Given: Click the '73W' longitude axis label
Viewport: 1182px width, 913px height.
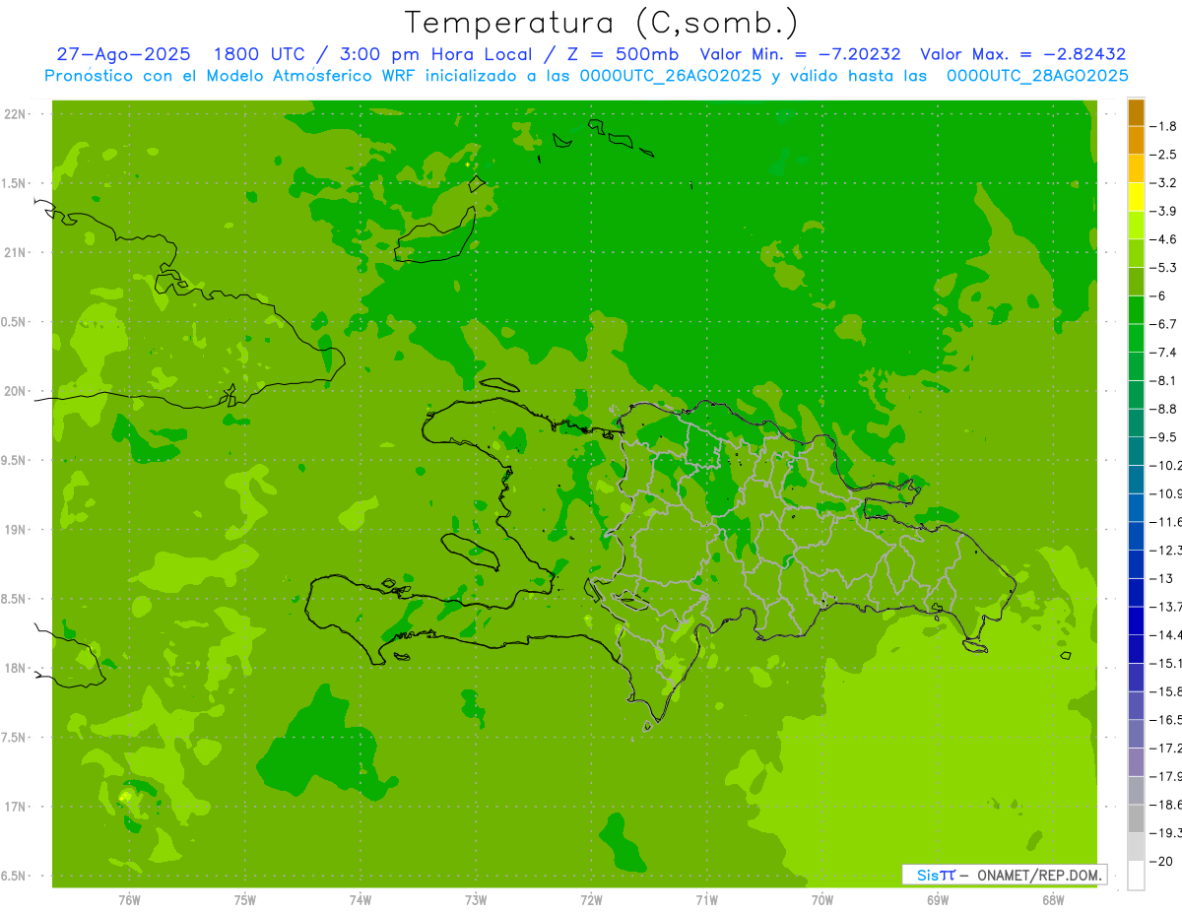Looking at the screenshot, I should (x=476, y=900).
